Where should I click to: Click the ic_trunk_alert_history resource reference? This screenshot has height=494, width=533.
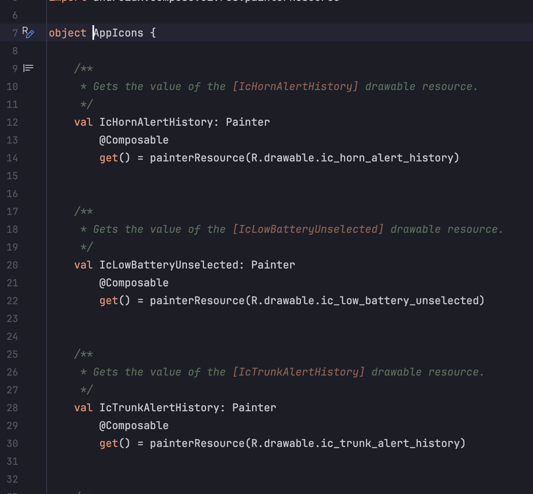[x=390, y=443]
